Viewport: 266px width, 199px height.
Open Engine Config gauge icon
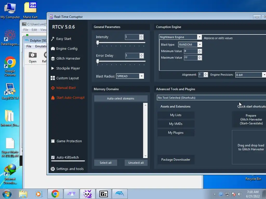[x=53, y=48]
